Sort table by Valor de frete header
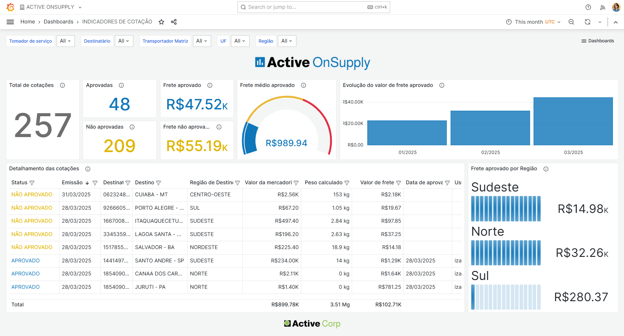This screenshot has height=336, width=624. tap(377, 183)
